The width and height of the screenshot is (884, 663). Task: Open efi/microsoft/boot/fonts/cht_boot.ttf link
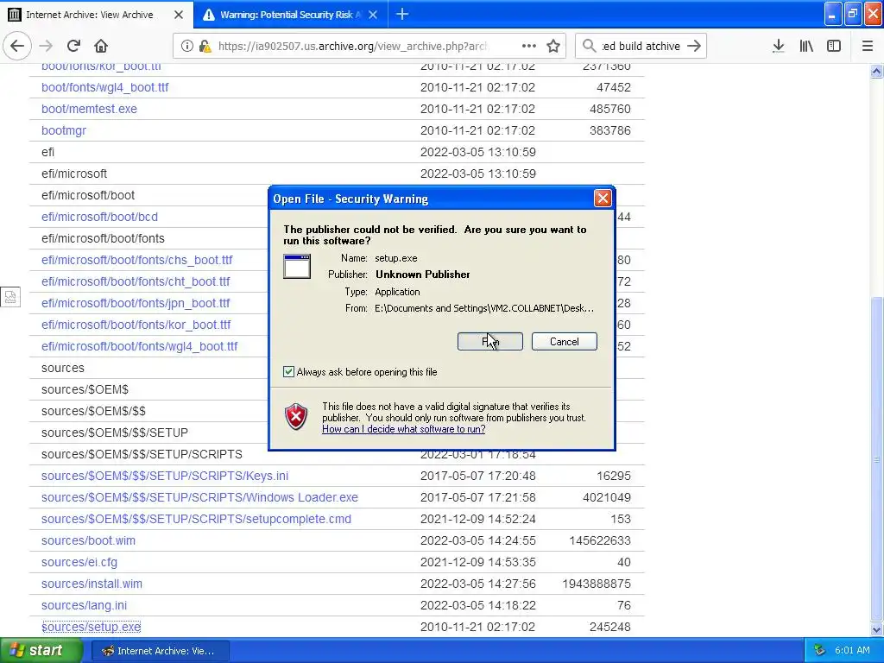tap(136, 281)
